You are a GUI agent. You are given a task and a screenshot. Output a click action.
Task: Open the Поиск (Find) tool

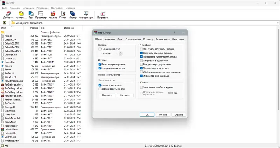point(63,15)
